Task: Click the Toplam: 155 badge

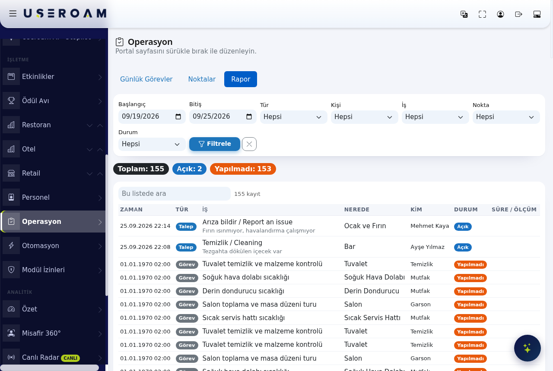Action: click(141, 169)
